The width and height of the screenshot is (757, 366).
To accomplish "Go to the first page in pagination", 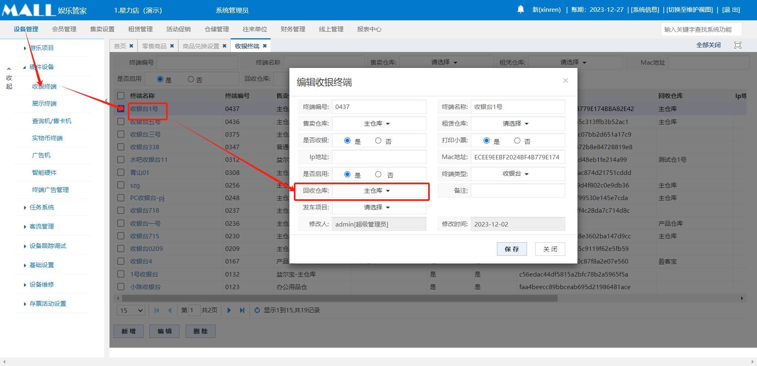I will [157, 310].
